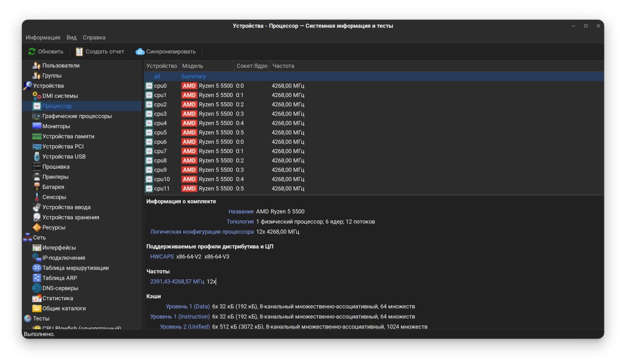Screen dimensions: 626x363
Task: Select the cpu5 row in table
Action: (x=160, y=133)
